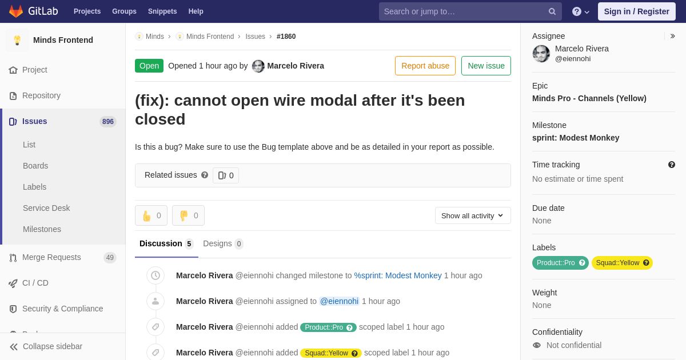686x360 pixels.
Task: Click the #1860 issue number breadcrumb
Action: (x=286, y=37)
